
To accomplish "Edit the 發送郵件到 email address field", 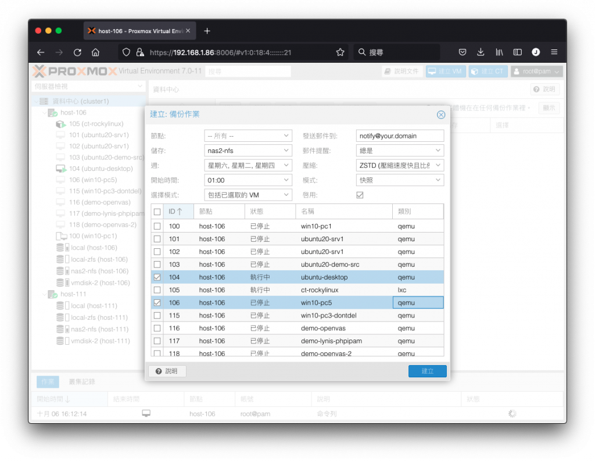I will point(400,136).
